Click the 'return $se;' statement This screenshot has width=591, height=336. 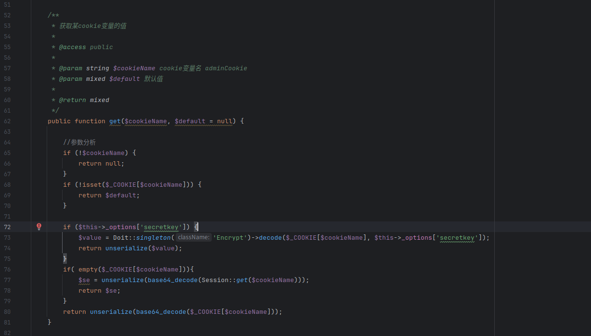(100, 290)
